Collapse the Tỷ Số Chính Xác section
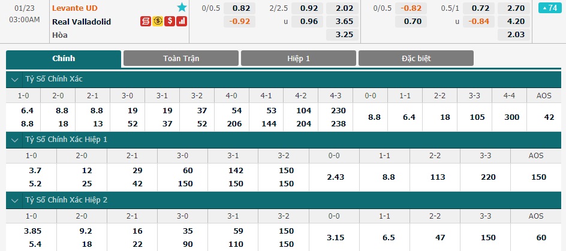 (x=15, y=79)
